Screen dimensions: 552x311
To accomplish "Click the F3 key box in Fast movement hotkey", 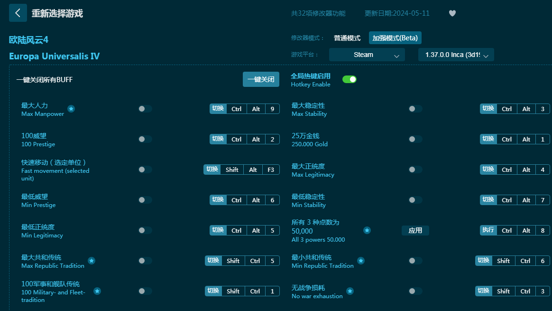I will point(271,170).
